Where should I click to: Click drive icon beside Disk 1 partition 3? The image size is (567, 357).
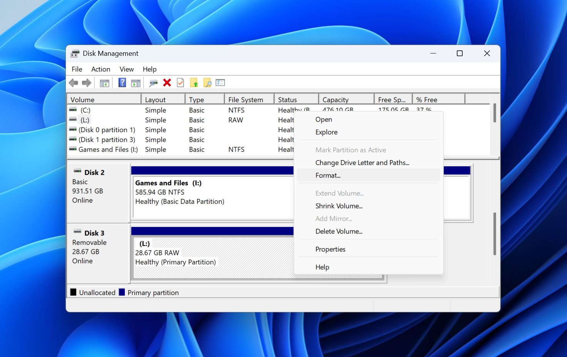[73, 139]
